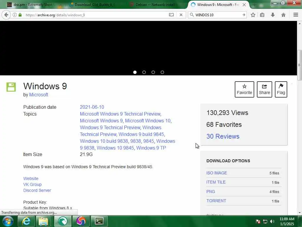Viewport: 302px width, 227px height.
Task: Click the Favorite star button
Action: click(244, 89)
